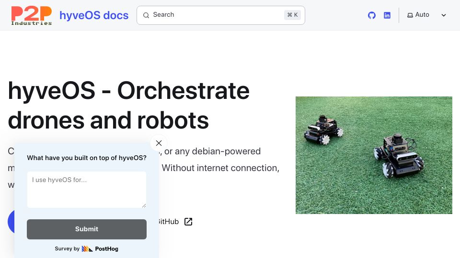Screen dimensions: 460x258
Task: Open the LinkedIn icon link
Action: pos(387,15)
